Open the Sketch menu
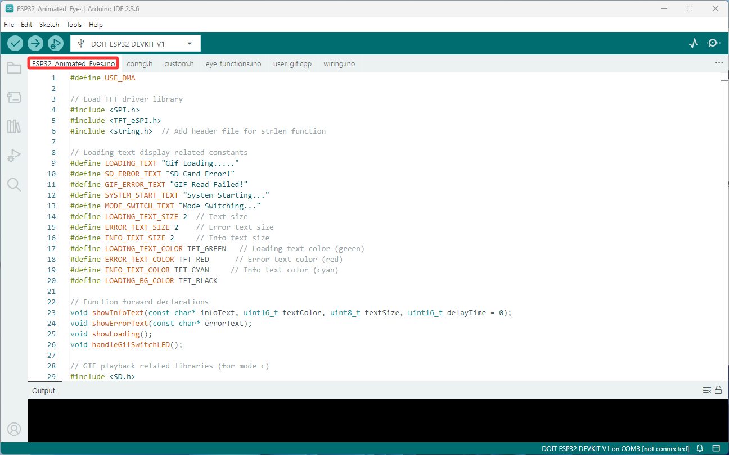 (x=49, y=25)
